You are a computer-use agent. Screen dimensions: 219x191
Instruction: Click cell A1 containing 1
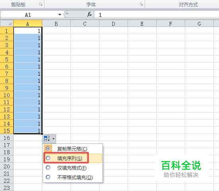click(x=28, y=31)
